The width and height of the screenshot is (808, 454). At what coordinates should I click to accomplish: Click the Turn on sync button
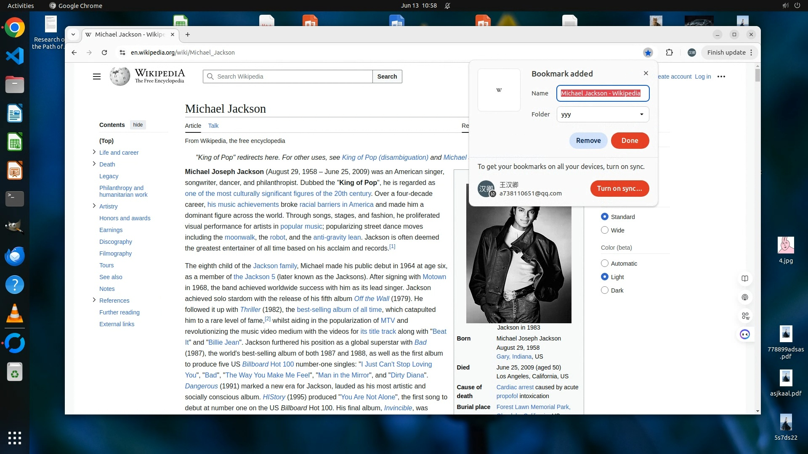click(619, 189)
